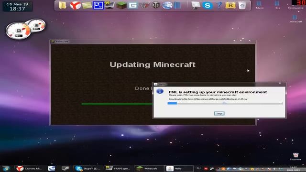Click the grey device taskbar icon

[65, 169]
